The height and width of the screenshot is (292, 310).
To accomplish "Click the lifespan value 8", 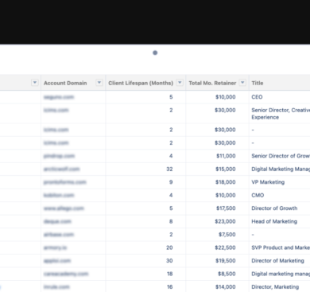I will click(x=171, y=221).
